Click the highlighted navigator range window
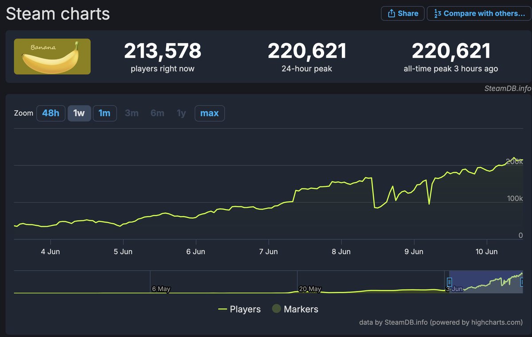 pyautogui.click(x=486, y=282)
